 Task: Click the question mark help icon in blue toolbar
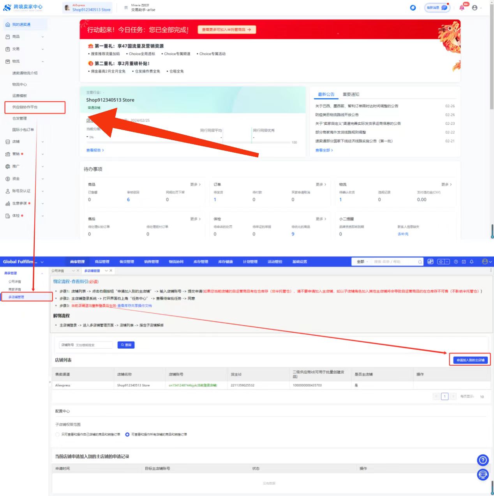pos(456,261)
